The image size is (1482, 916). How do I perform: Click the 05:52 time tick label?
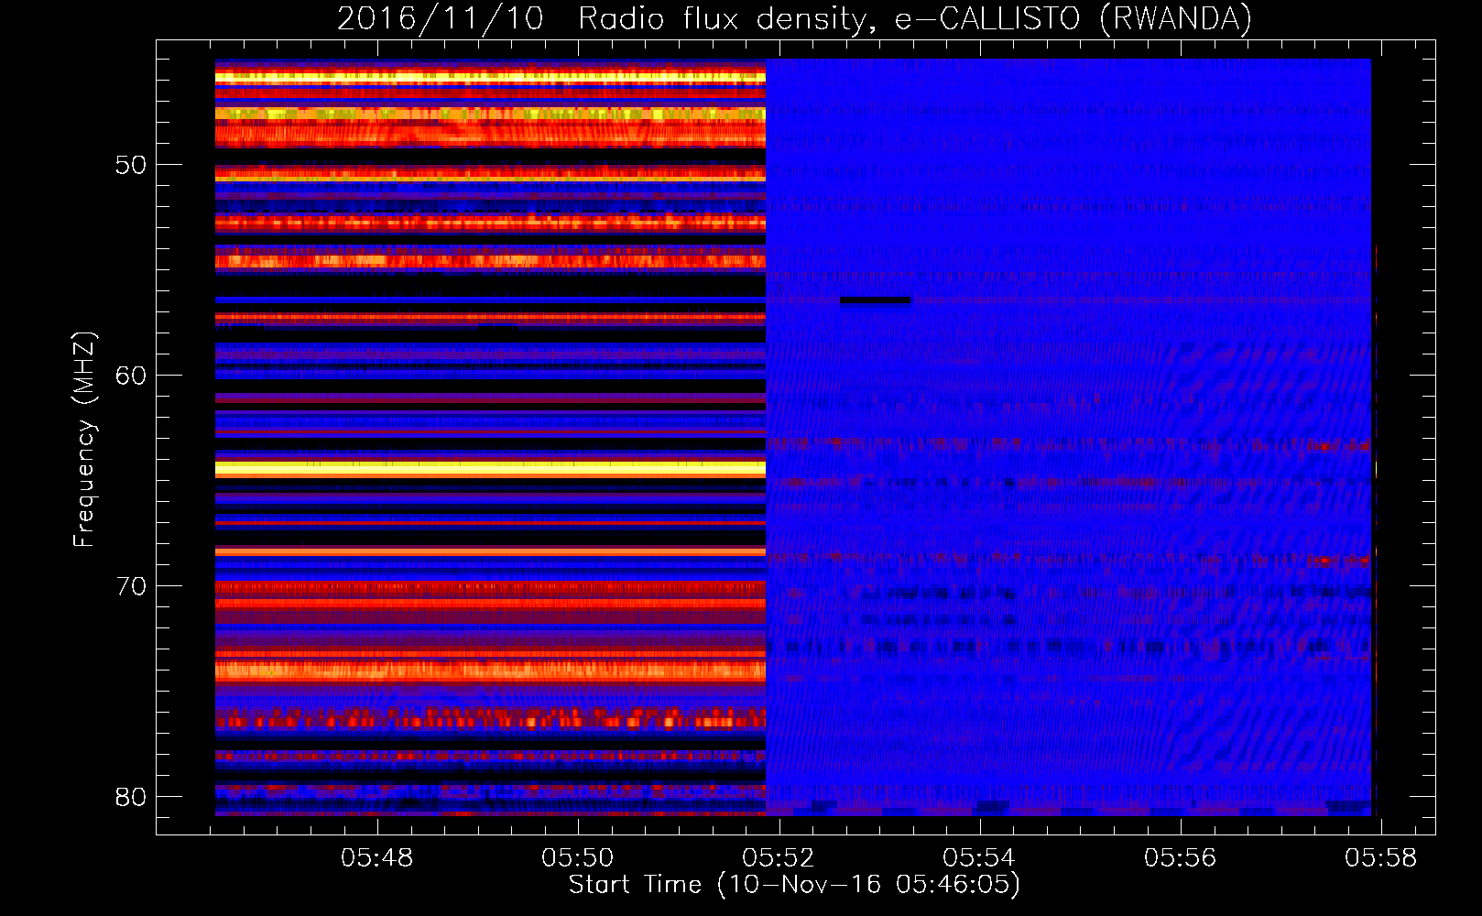[x=779, y=858]
